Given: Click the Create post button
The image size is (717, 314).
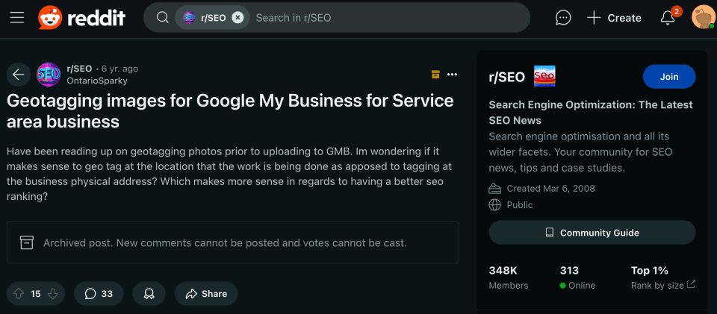Looking at the screenshot, I should pos(614,18).
